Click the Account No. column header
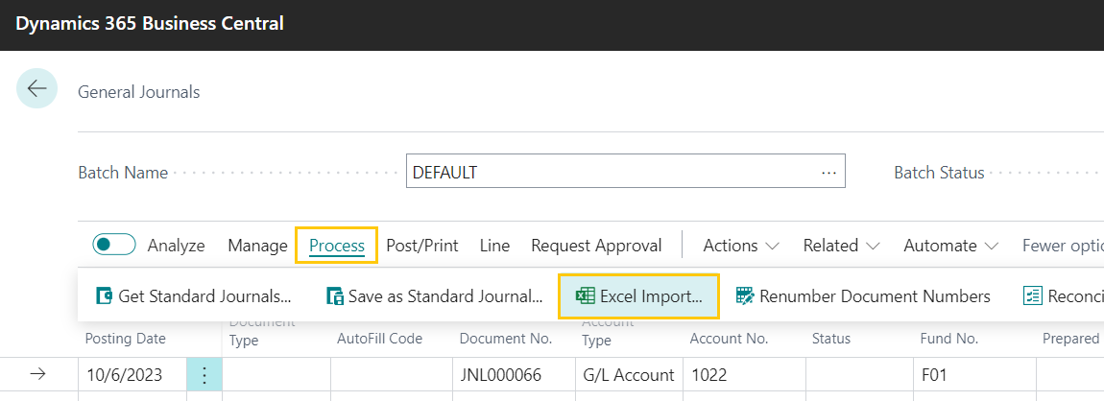This screenshot has height=401, width=1104. pos(729,339)
